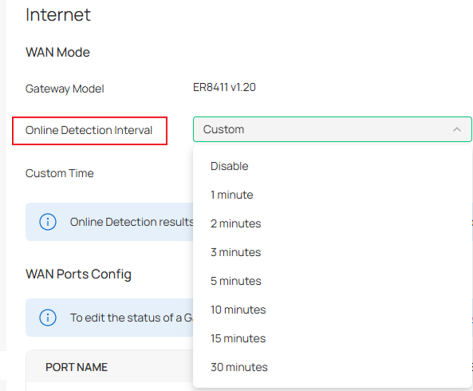Click the info icon in the WAN Ports Config notice

pyautogui.click(x=48, y=317)
